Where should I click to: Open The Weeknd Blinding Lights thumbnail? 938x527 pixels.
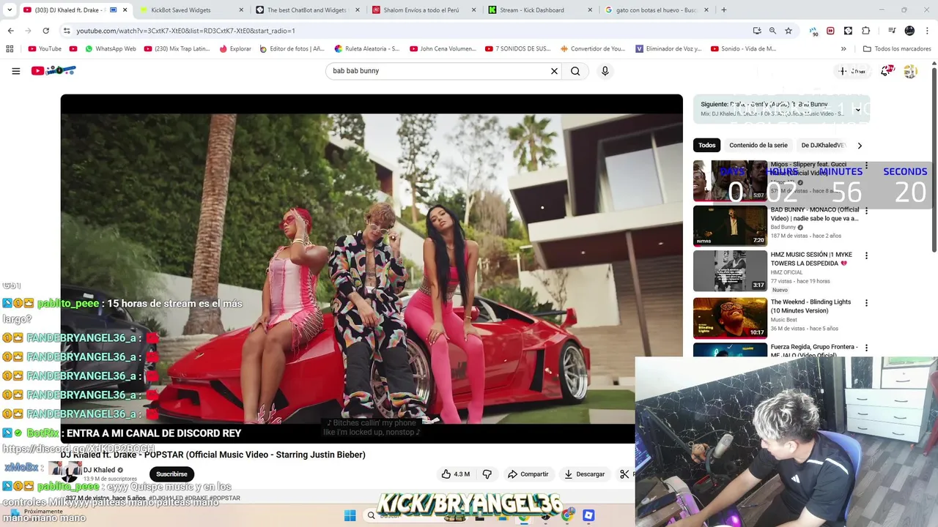730,318
